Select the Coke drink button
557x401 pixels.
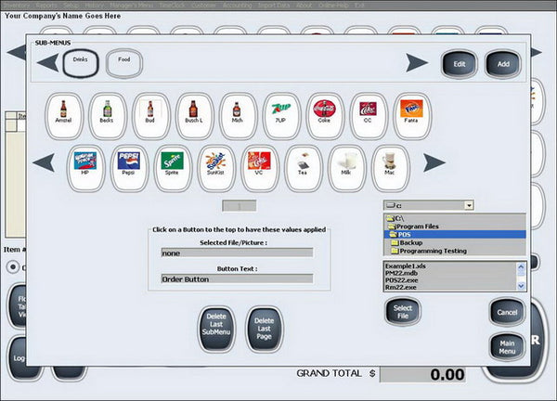[x=324, y=116]
